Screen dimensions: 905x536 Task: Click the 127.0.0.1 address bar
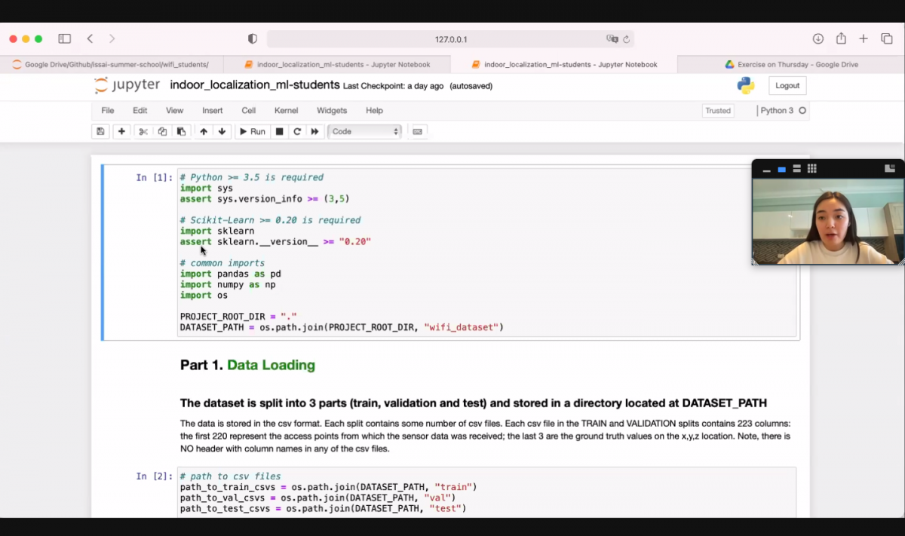[x=450, y=39]
